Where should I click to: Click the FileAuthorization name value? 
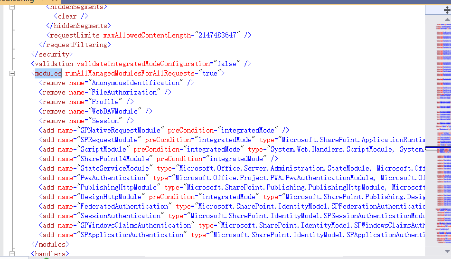click(x=124, y=92)
